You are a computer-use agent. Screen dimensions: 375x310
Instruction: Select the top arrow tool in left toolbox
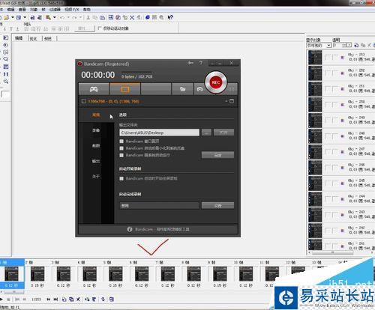tap(6, 37)
